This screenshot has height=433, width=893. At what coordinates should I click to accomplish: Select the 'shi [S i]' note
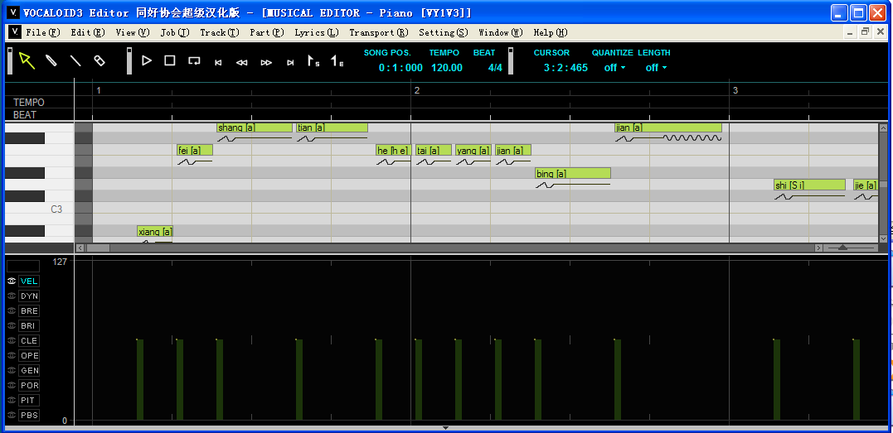point(809,185)
